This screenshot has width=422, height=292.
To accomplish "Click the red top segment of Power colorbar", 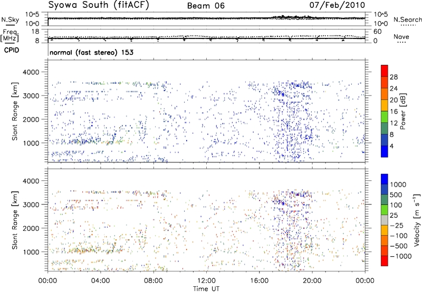I will coord(385,71).
